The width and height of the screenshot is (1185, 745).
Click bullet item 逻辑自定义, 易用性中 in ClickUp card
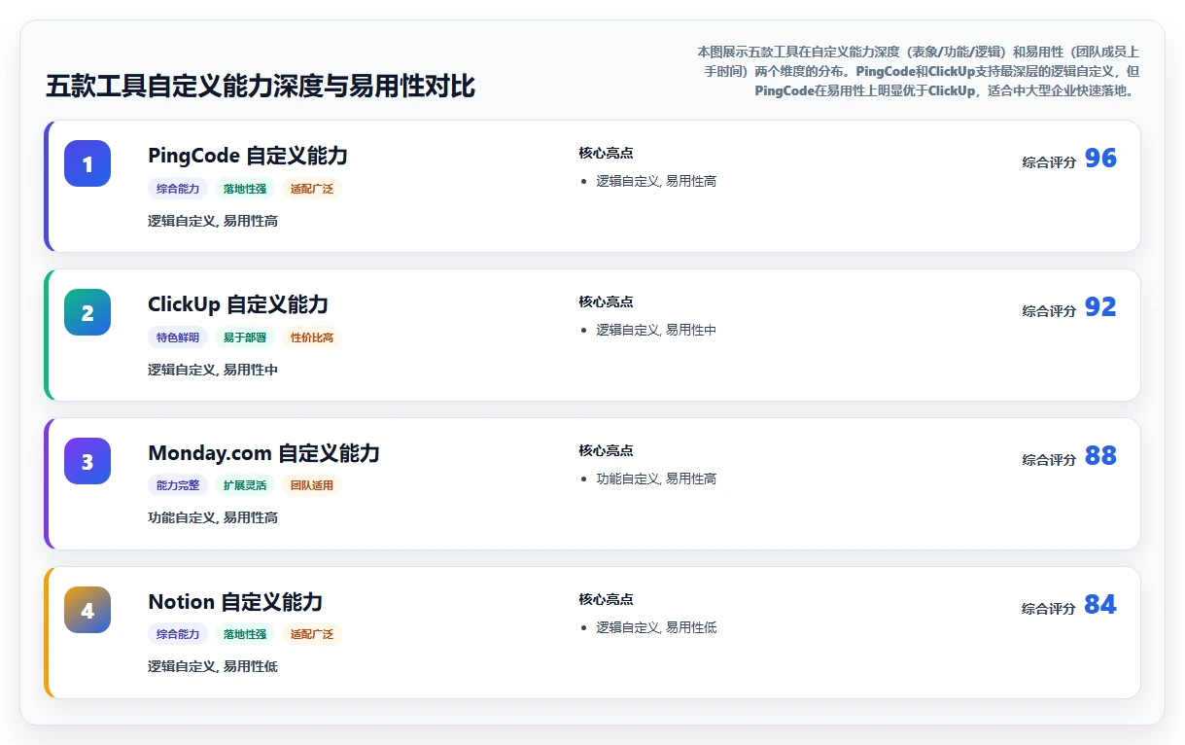656,331
